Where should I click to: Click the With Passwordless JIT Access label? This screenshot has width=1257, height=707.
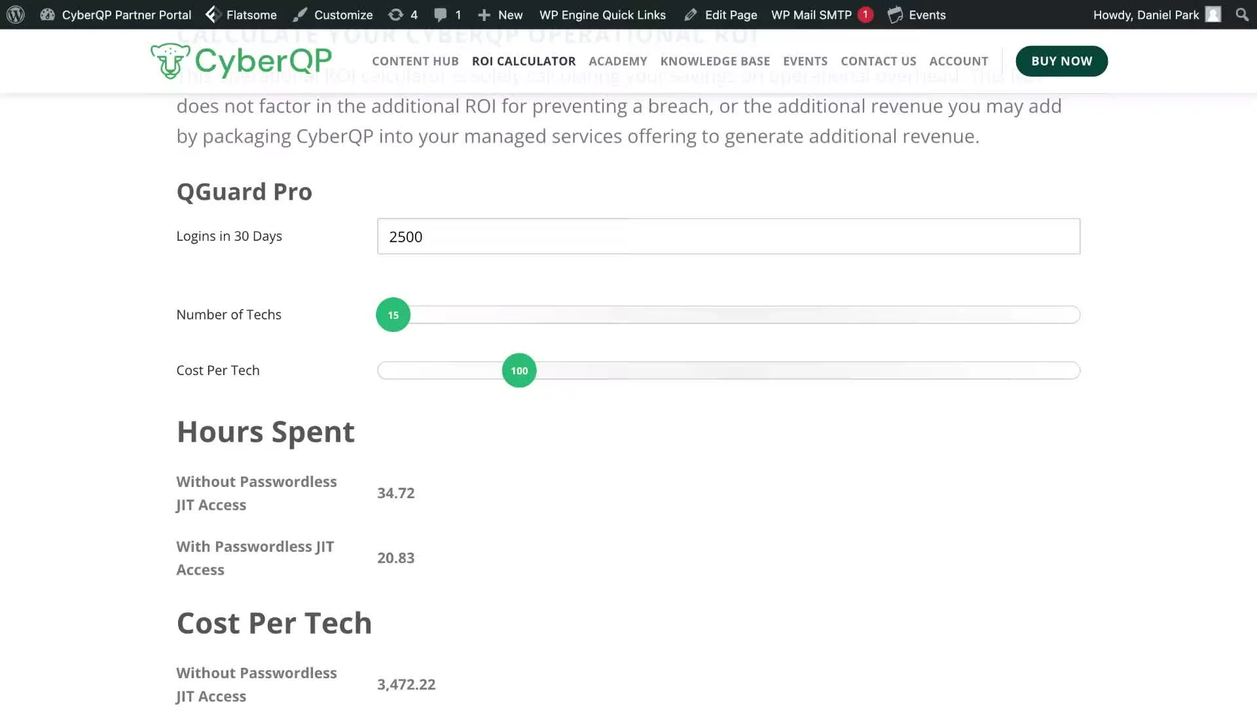point(255,558)
